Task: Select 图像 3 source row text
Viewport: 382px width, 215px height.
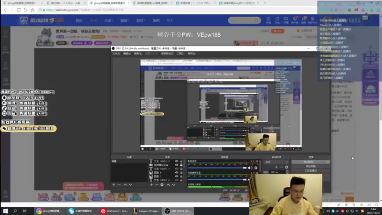Action: pyautogui.click(x=158, y=176)
